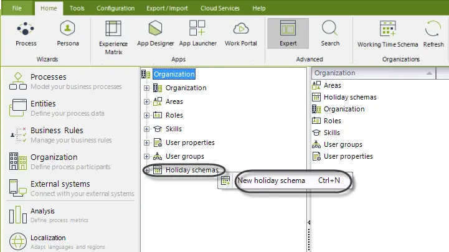The height and width of the screenshot is (252, 449).
Task: Click the Refresh ribbon button
Action: point(433,34)
